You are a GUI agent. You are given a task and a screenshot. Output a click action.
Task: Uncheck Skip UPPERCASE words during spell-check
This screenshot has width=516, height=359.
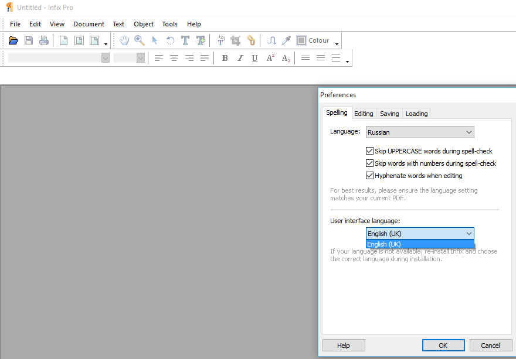click(x=370, y=151)
